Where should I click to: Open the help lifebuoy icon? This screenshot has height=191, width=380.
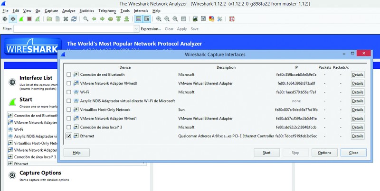coord(232,19)
